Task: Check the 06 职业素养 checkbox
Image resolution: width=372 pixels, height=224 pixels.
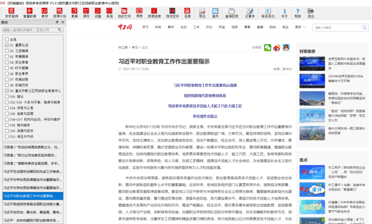Action: click(7, 74)
